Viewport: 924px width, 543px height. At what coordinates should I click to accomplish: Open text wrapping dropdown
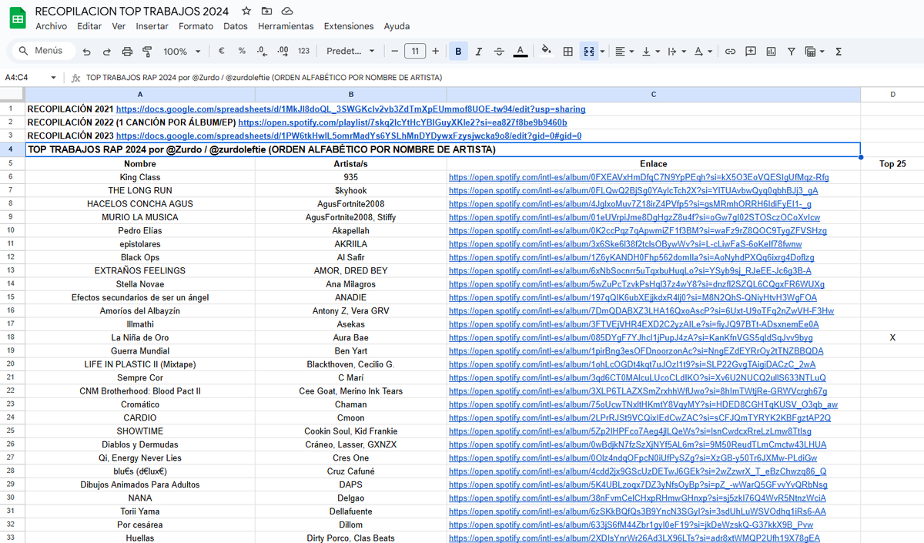(675, 52)
